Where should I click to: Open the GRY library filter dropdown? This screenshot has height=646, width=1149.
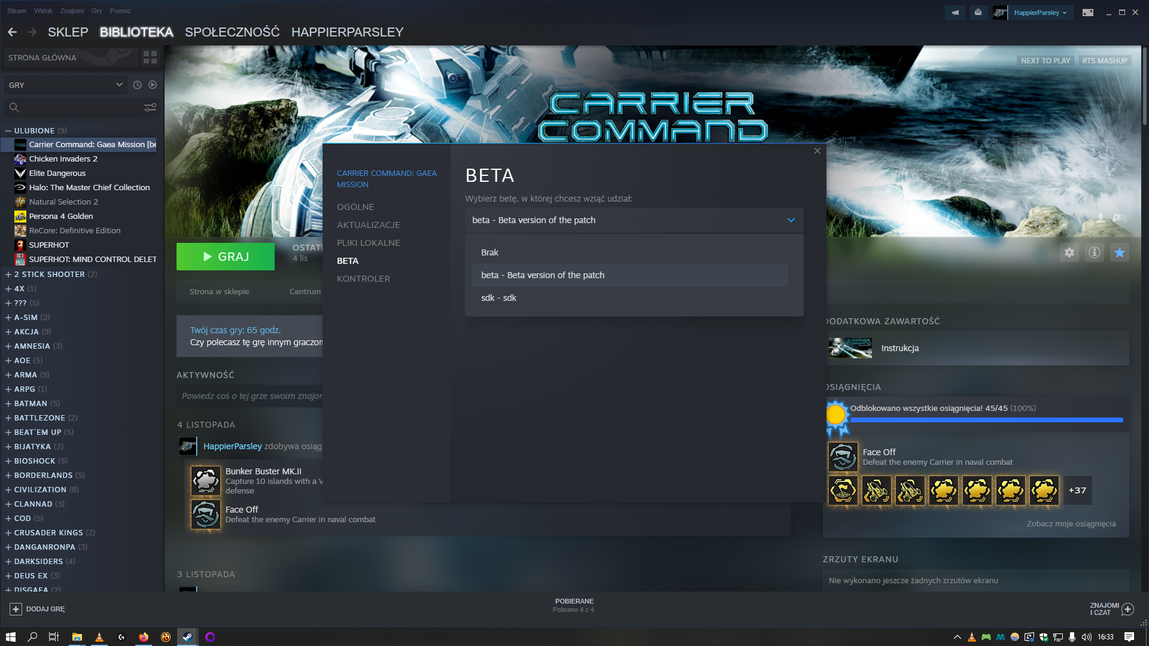(66, 85)
